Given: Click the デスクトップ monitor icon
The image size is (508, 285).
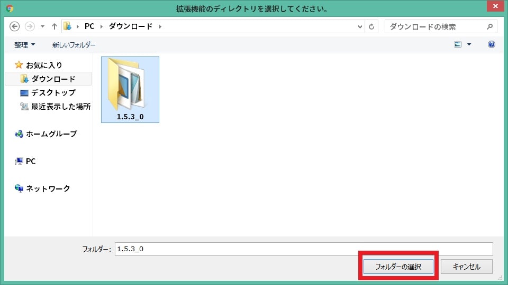Looking at the screenshot, I should click(x=24, y=93).
